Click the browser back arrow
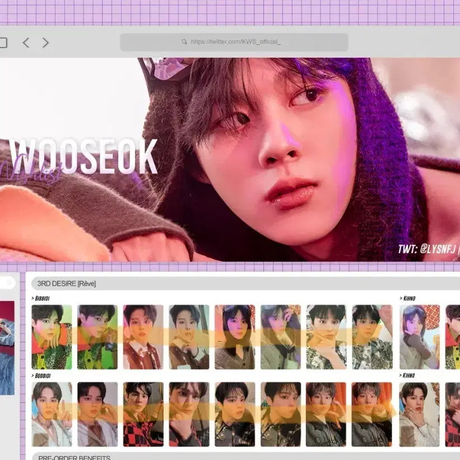 pos(26,43)
